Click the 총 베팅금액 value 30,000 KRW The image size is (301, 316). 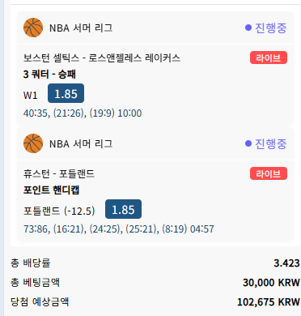271,283
